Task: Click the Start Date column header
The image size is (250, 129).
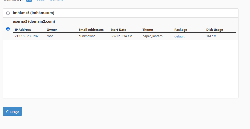Action: click(x=118, y=30)
